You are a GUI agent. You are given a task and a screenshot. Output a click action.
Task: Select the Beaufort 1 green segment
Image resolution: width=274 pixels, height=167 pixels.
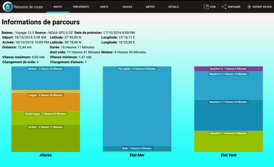228,141
